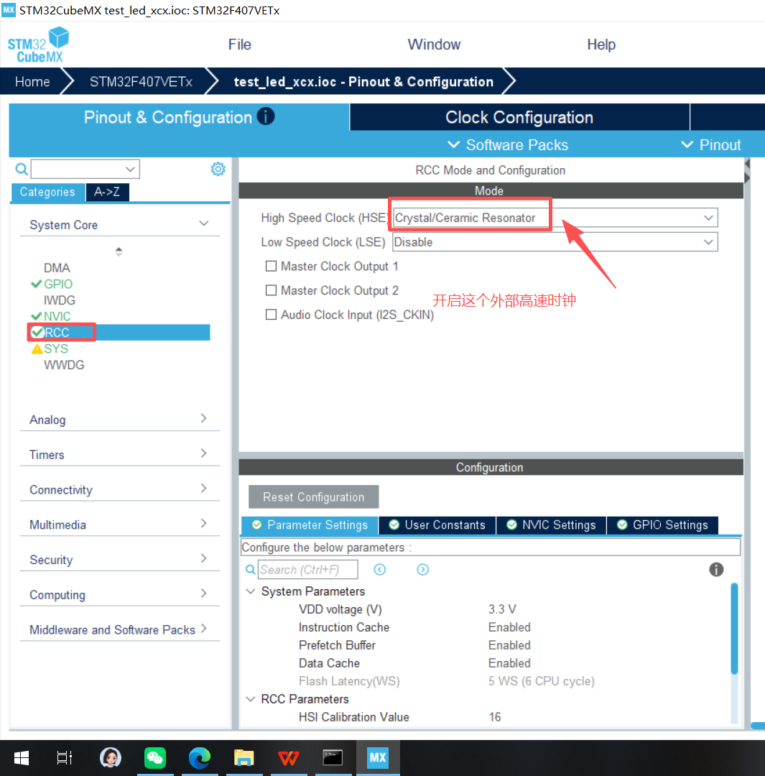Open the peripheral list settings gear

pyautogui.click(x=218, y=170)
